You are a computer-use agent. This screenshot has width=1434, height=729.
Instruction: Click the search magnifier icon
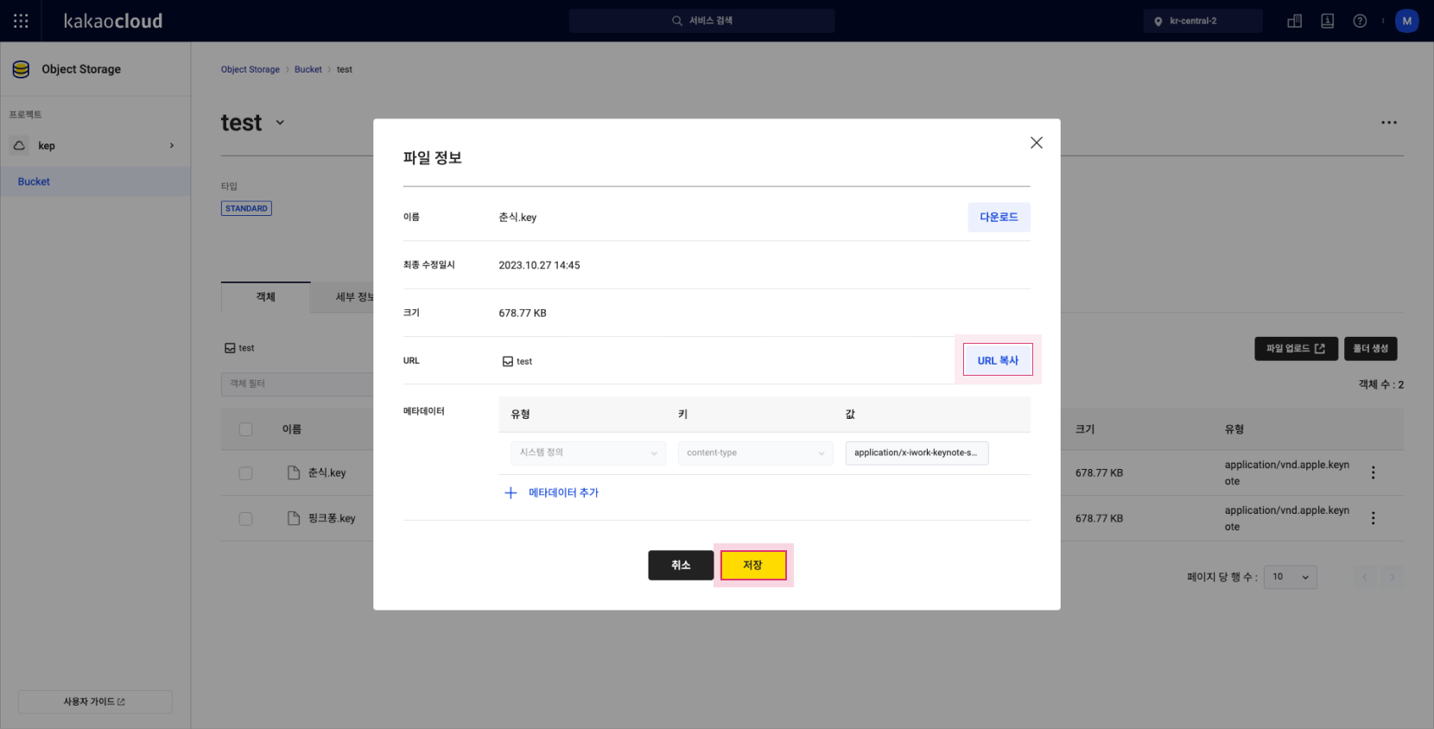677,21
